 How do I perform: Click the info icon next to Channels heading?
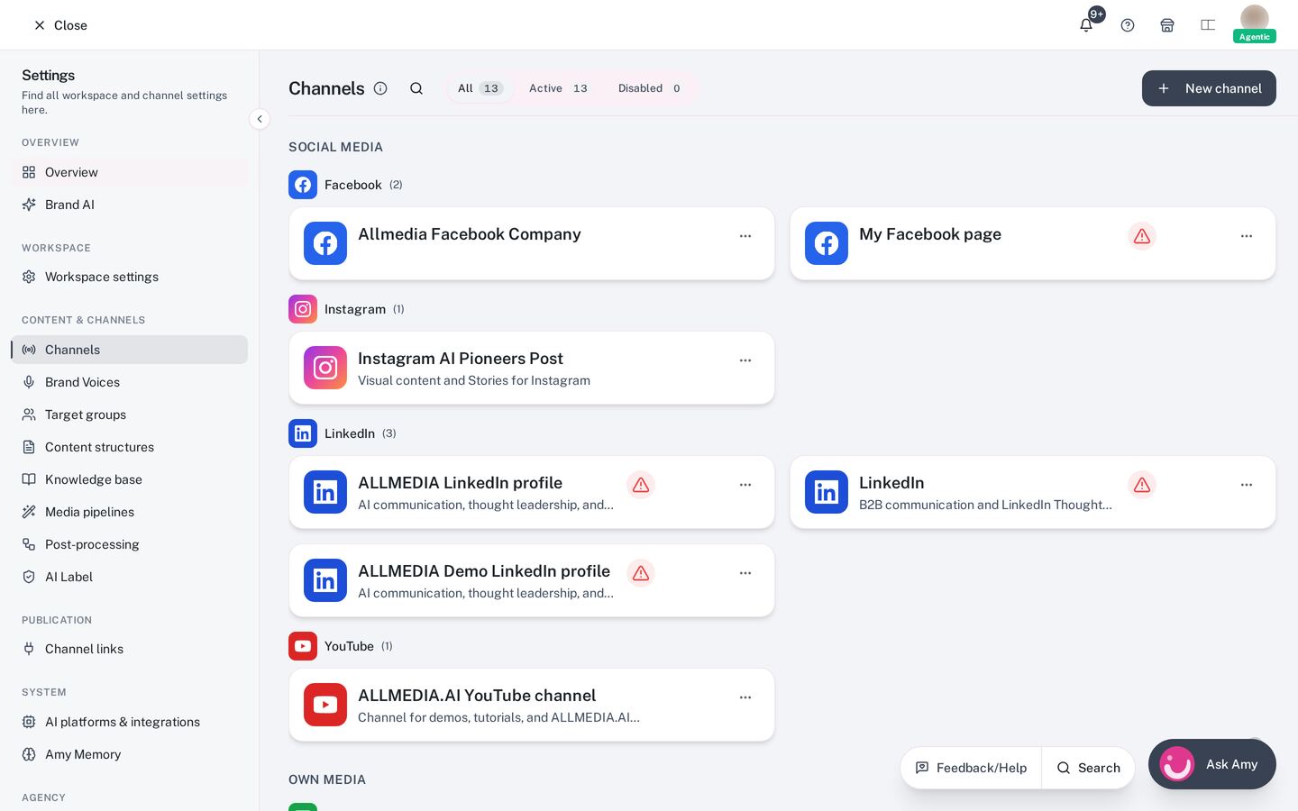point(380,88)
